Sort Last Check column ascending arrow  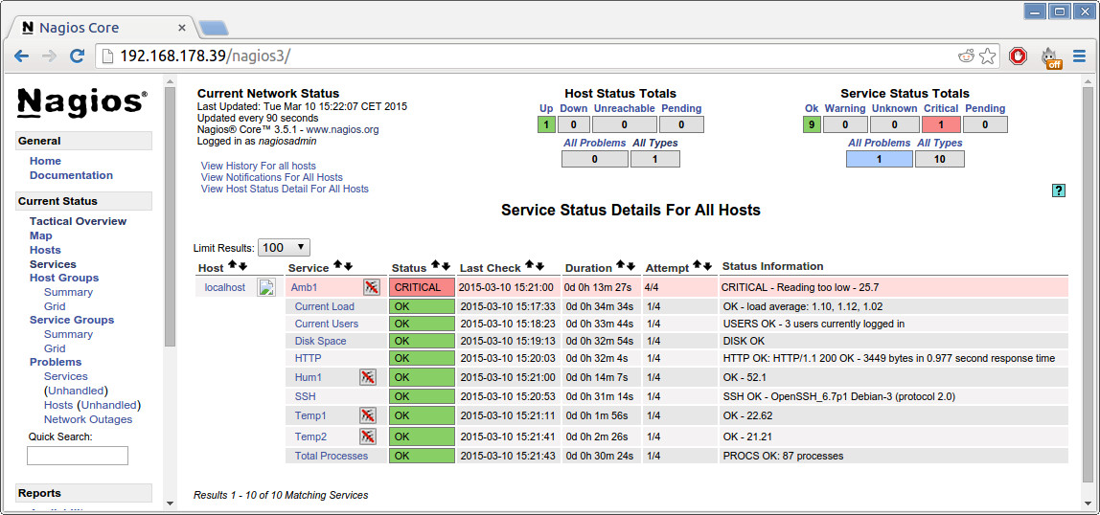[530, 265]
